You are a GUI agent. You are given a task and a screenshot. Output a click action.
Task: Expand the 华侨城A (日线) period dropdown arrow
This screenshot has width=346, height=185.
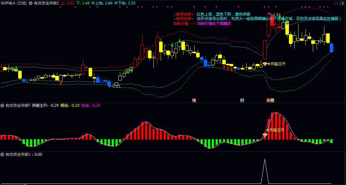[x=30, y=3]
